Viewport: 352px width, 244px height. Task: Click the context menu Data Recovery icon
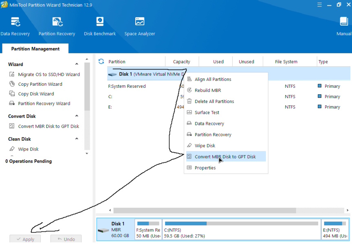coord(189,123)
